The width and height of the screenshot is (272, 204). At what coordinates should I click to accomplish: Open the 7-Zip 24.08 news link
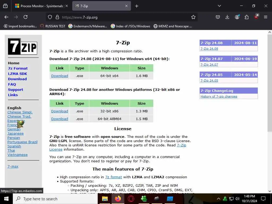pos(209,49)
